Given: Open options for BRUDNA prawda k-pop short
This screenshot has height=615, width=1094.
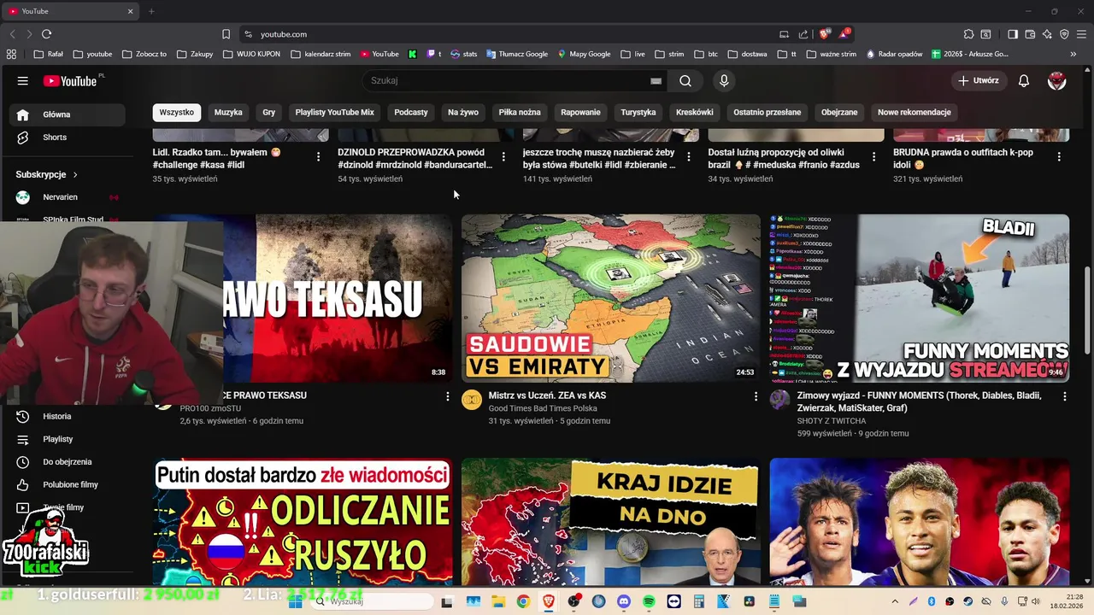Looking at the screenshot, I should point(1059,156).
